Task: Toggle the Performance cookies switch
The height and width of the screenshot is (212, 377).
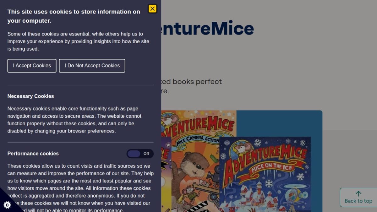Action: click(140, 154)
